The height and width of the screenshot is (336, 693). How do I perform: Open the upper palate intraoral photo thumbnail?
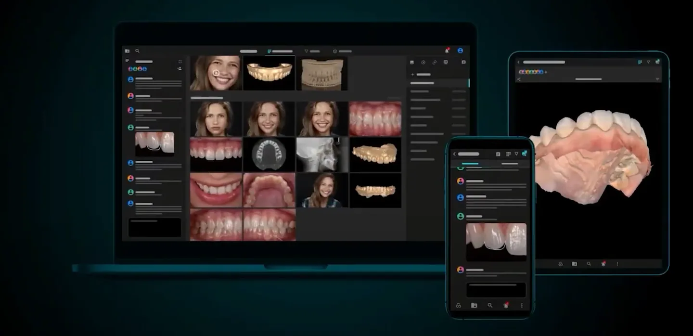click(x=269, y=190)
